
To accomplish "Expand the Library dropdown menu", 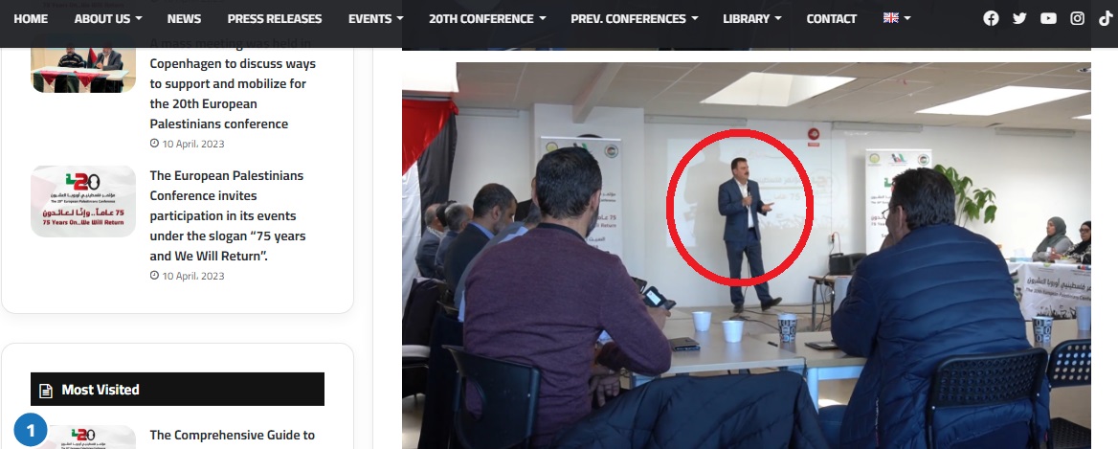I will [751, 18].
